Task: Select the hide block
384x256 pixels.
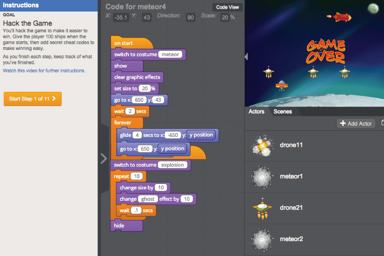Action: (x=126, y=226)
